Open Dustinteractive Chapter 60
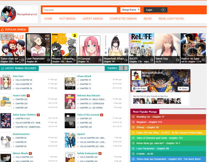 21,138
